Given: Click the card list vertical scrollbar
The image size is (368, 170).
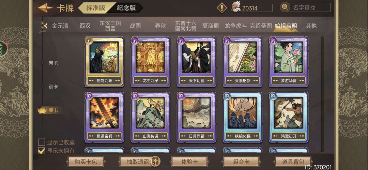Looking at the screenshot, I should pyautogui.click(x=322, y=94).
